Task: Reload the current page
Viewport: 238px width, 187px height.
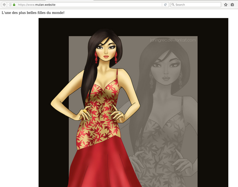Action: 165,5
